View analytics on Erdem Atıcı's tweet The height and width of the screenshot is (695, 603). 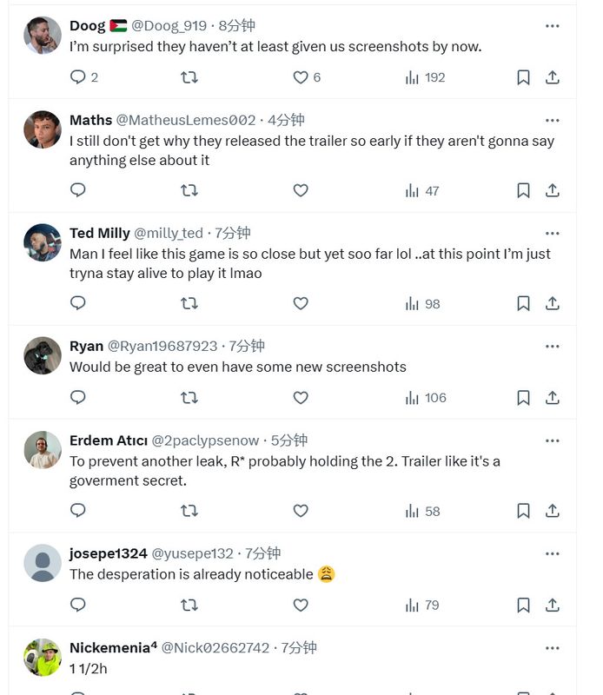(x=423, y=511)
